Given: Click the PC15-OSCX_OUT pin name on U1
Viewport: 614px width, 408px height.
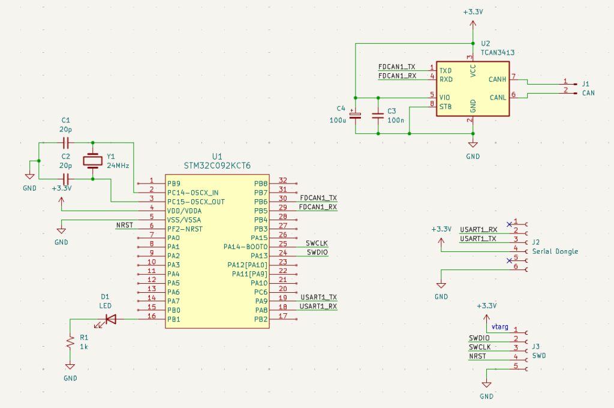Looking at the screenshot, I should point(196,202).
